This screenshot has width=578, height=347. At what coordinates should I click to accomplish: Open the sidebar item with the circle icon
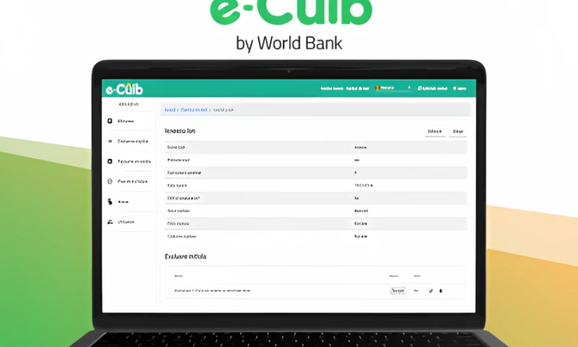click(130, 181)
